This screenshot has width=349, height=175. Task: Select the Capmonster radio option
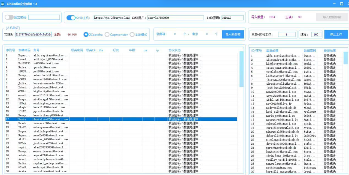coord(107,34)
